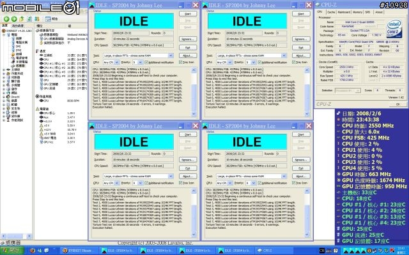This screenshot has width=409, height=255.
Task: Click log scrollbar in upper-left SP2004
Action: (194, 92)
